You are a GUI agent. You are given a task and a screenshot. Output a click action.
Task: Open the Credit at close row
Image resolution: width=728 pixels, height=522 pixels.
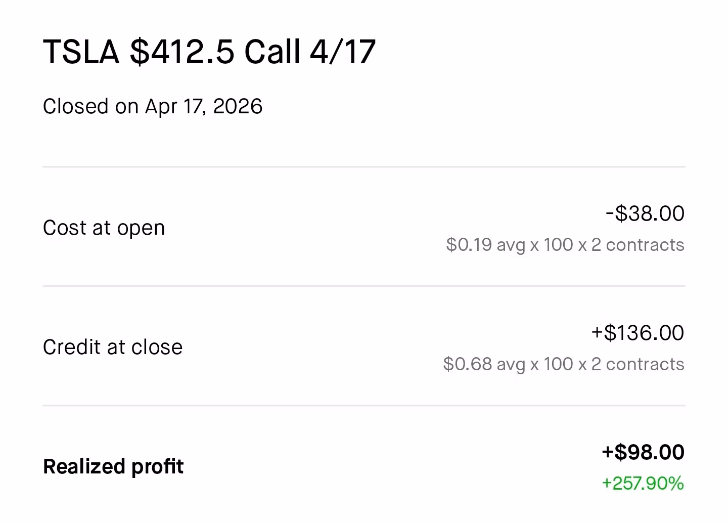364,346
